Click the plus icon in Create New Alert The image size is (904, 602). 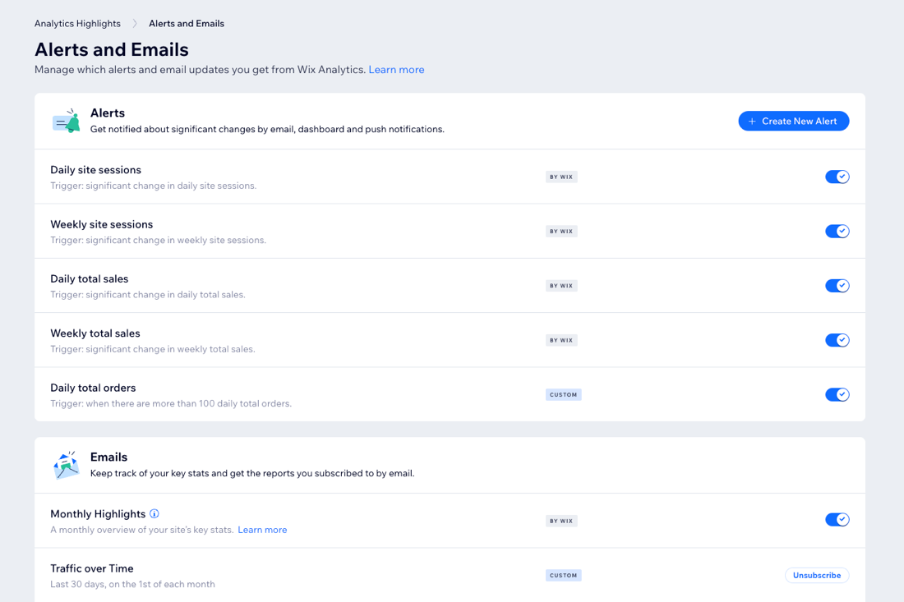[x=752, y=121]
